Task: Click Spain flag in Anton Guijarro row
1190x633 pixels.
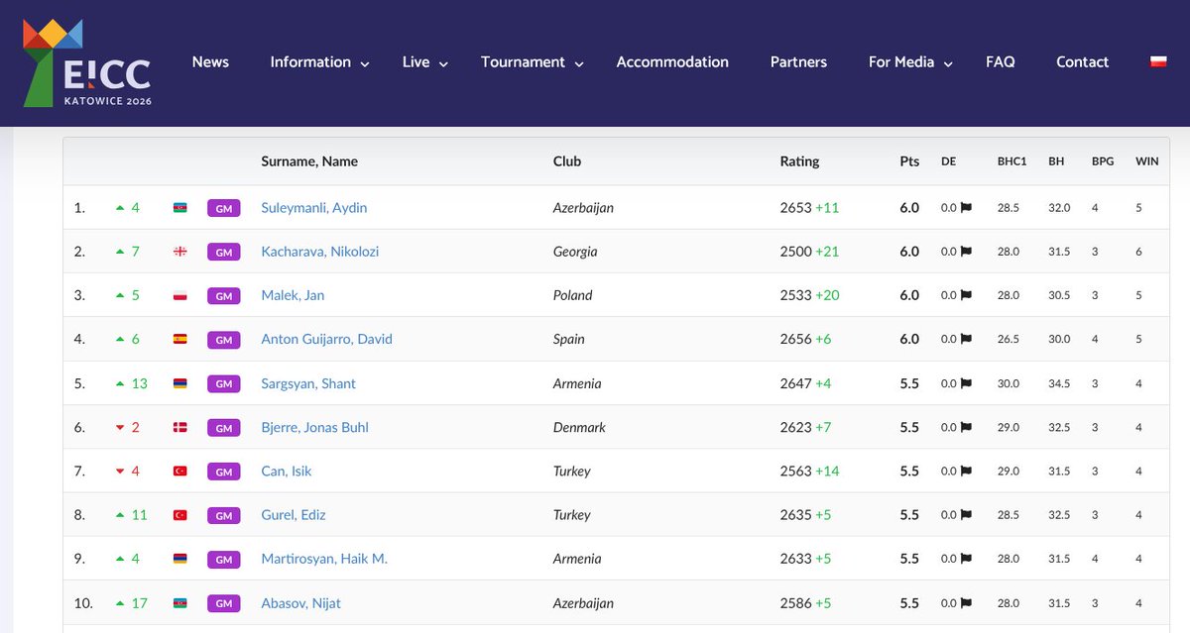Action: pyautogui.click(x=180, y=339)
